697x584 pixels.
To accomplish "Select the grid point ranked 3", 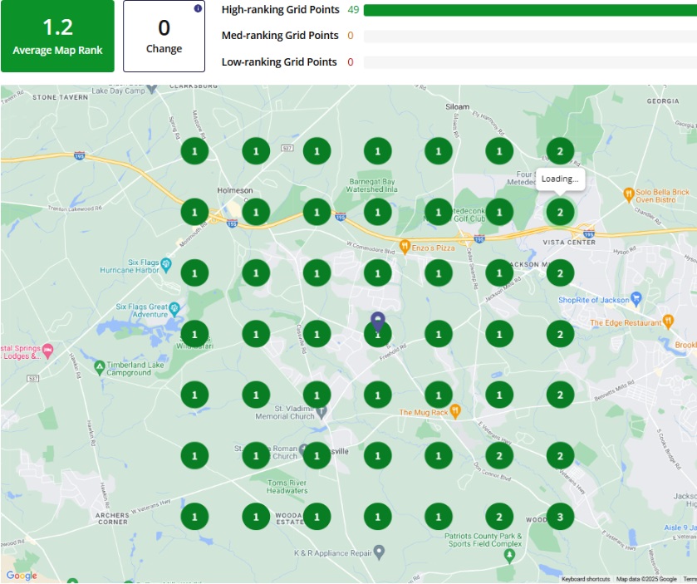I will point(560,517).
